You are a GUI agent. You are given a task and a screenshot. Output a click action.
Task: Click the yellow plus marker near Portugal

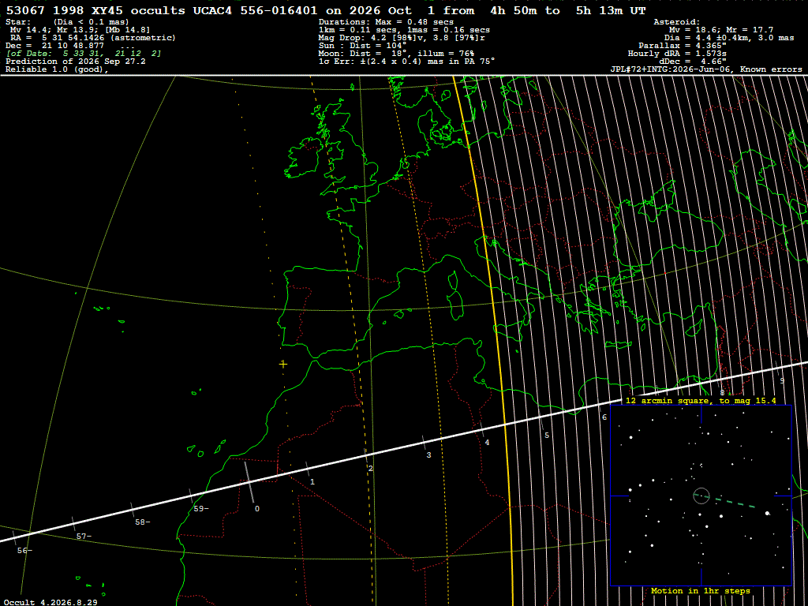[283, 364]
